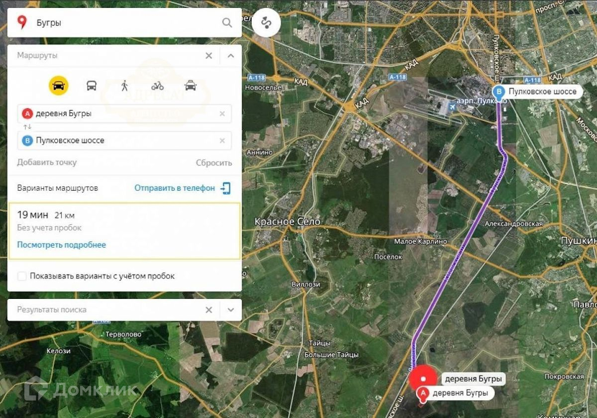This screenshot has width=597, height=418.
Task: Select the 19 мин route option
Action: [124, 231]
